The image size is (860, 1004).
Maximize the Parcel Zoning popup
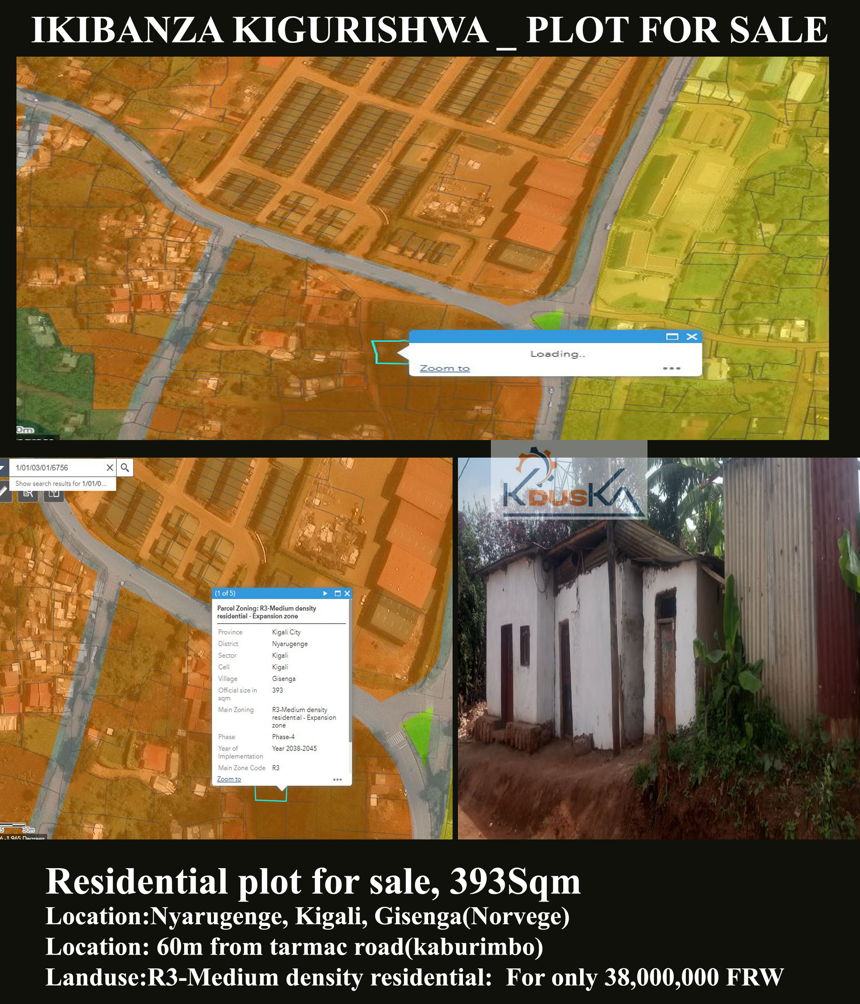[338, 593]
